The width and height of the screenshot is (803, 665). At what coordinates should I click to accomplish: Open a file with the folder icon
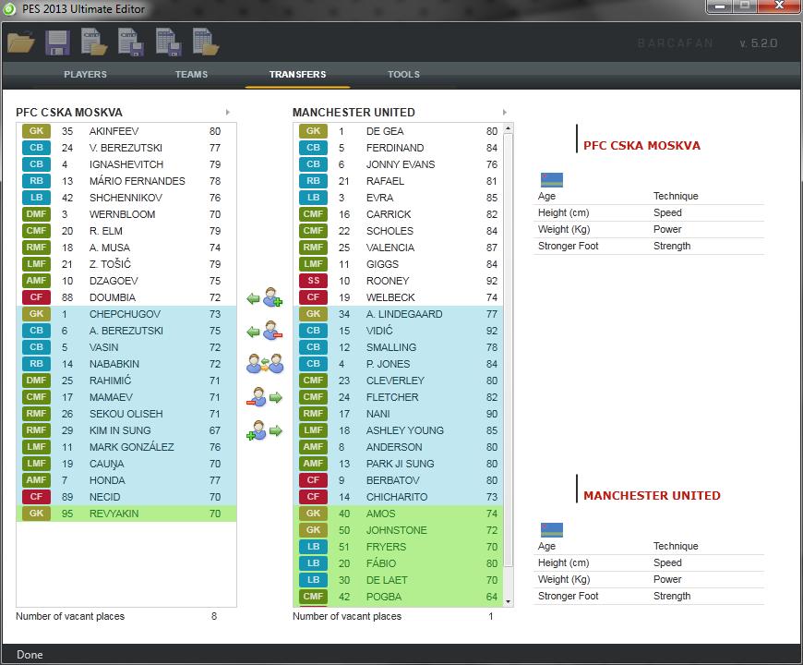point(21,42)
